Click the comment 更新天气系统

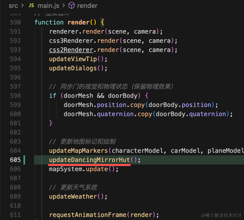pyautogui.click(x=73, y=187)
